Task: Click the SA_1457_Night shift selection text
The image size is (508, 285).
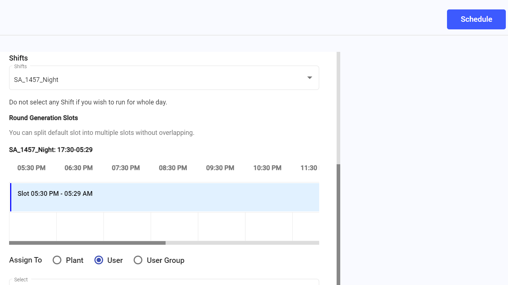Action: click(36, 80)
